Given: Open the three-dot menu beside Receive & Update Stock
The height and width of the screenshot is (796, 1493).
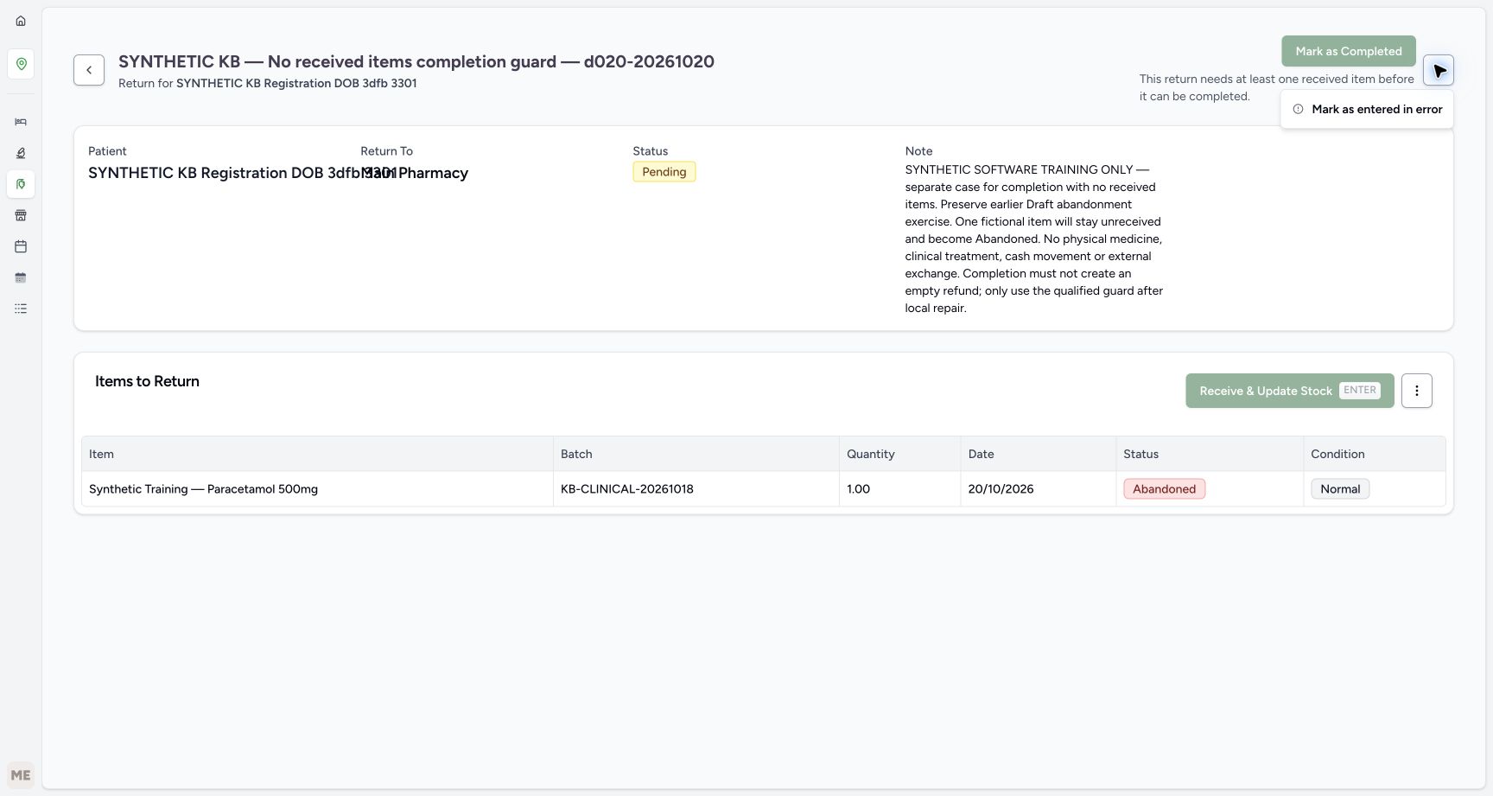Looking at the screenshot, I should (1417, 391).
